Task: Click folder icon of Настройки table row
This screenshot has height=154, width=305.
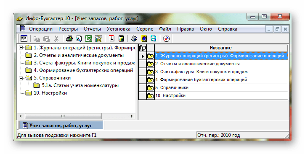Action: [x=150, y=96]
